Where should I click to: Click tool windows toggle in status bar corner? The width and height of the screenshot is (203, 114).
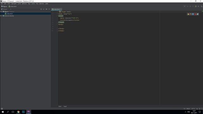click(2, 109)
